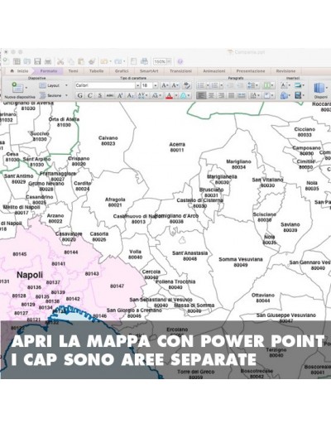The image size is (331, 428).
Task: Click the Format Painter brush icon
Action: click(x=92, y=61)
